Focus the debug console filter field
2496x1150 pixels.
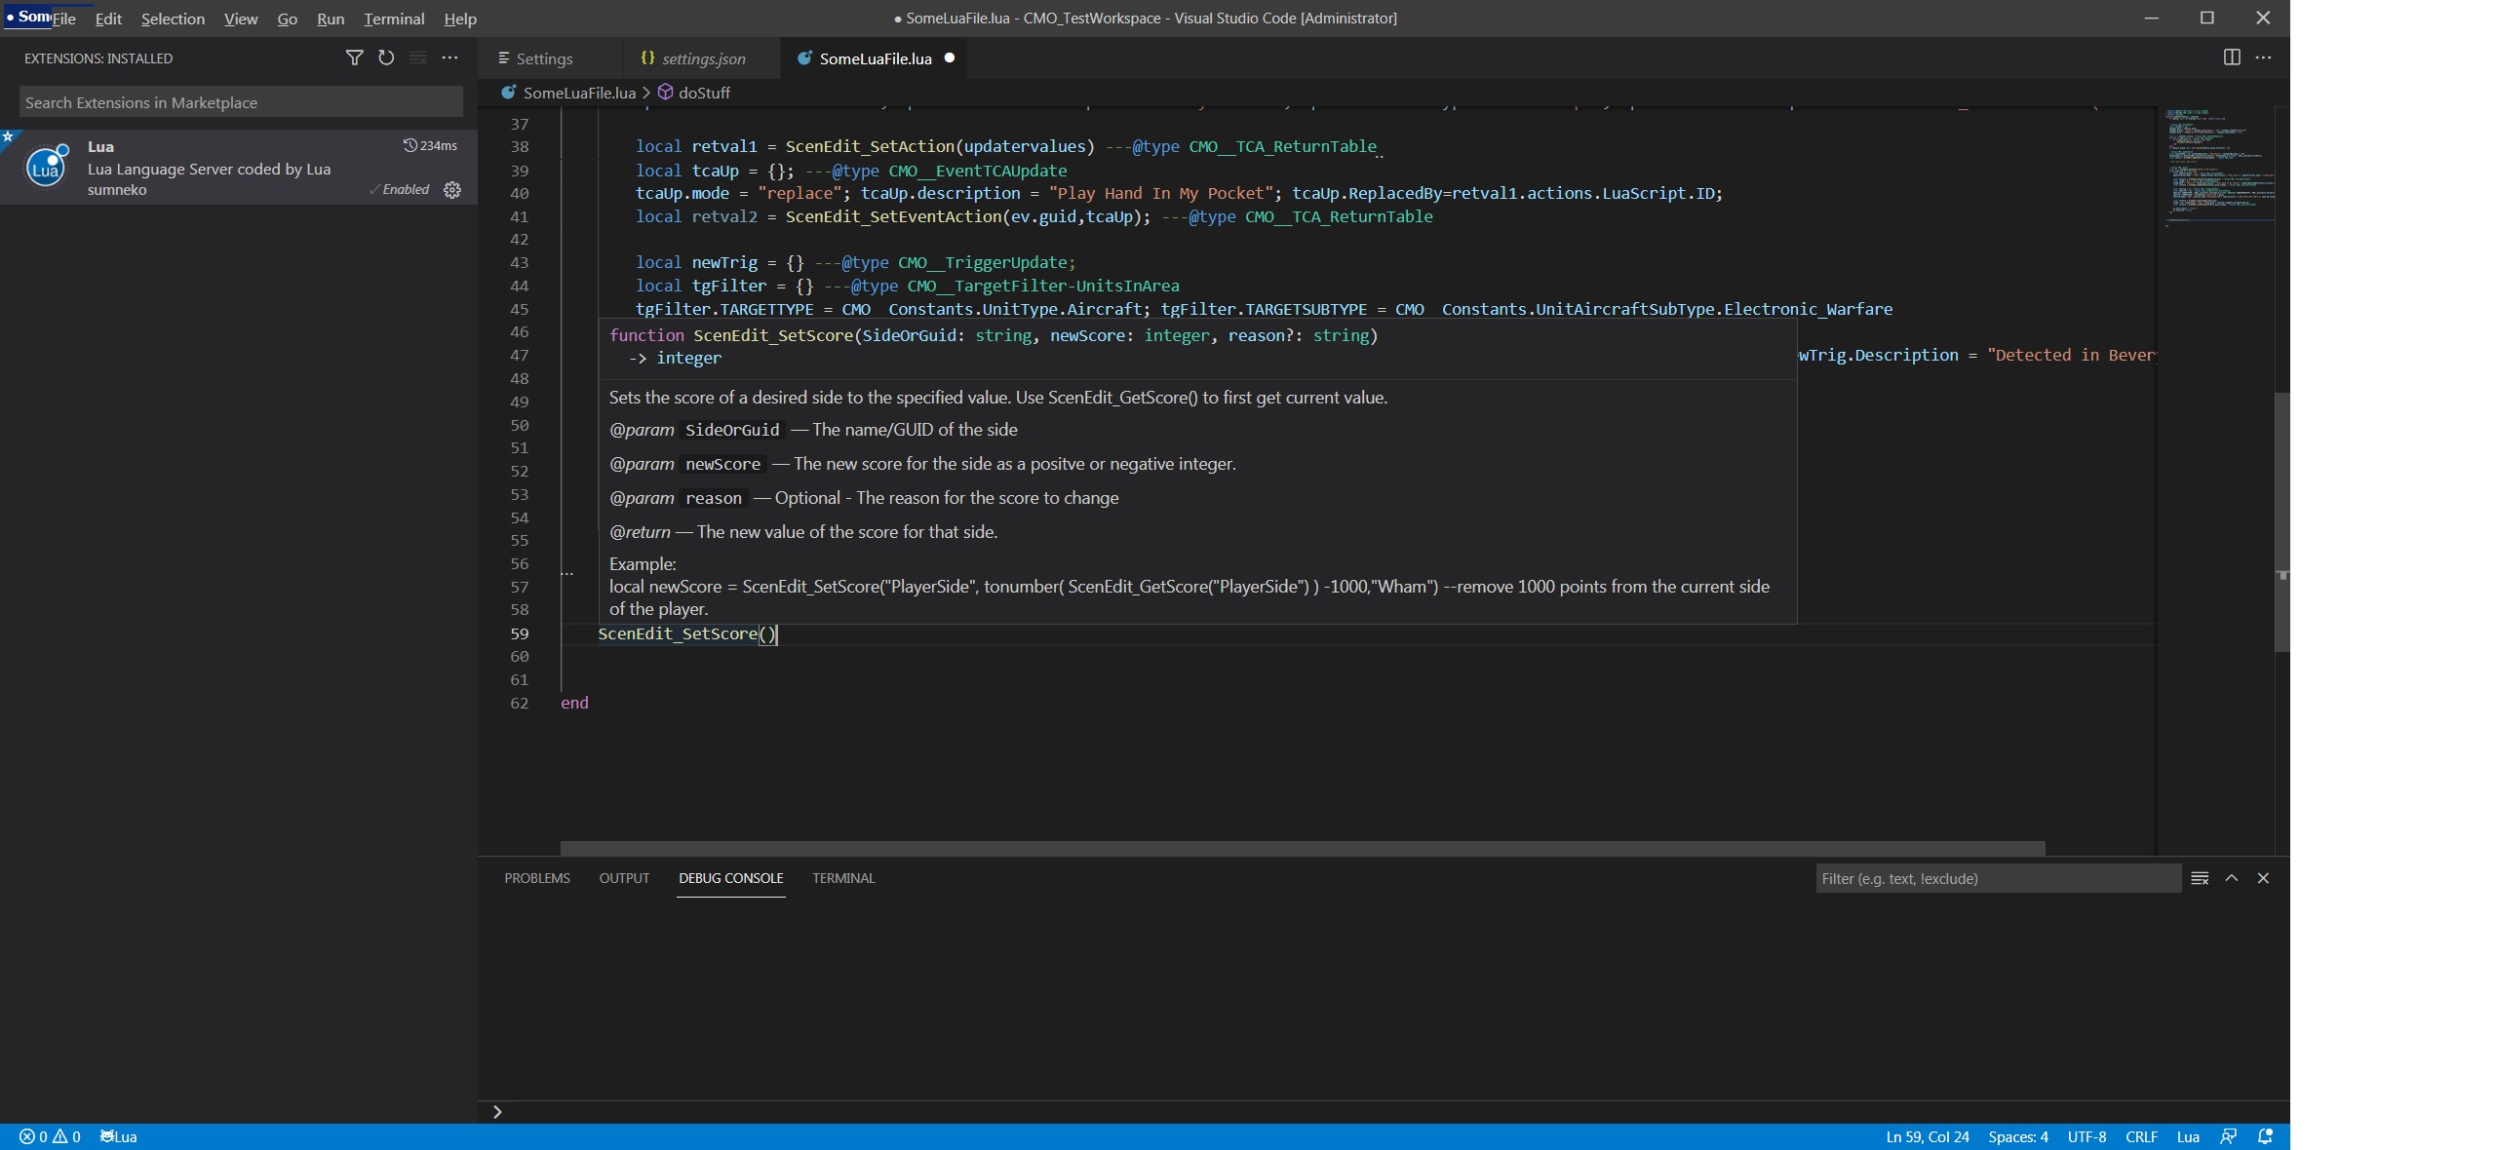click(x=1997, y=878)
